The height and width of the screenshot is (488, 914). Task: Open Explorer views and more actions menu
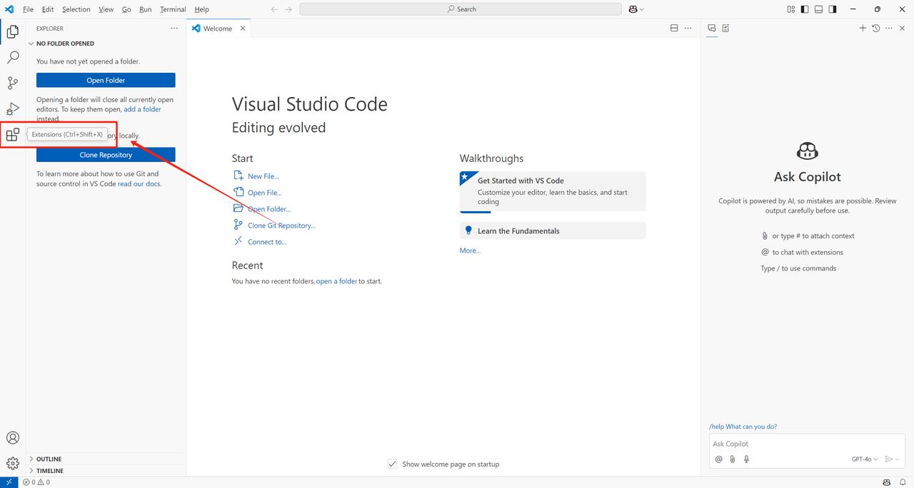(x=174, y=29)
